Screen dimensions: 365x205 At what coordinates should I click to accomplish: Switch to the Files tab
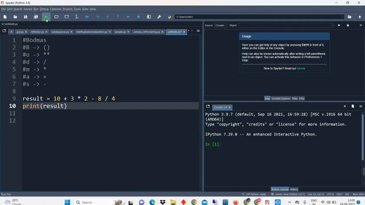click(x=302, y=99)
